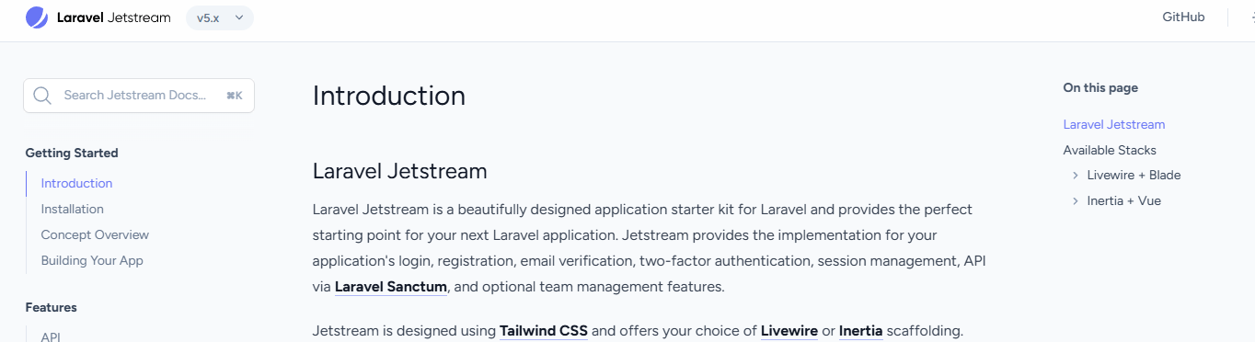Image resolution: width=1255 pixels, height=342 pixels.
Task: Open the Livewire link in paragraph
Action: tap(789, 331)
